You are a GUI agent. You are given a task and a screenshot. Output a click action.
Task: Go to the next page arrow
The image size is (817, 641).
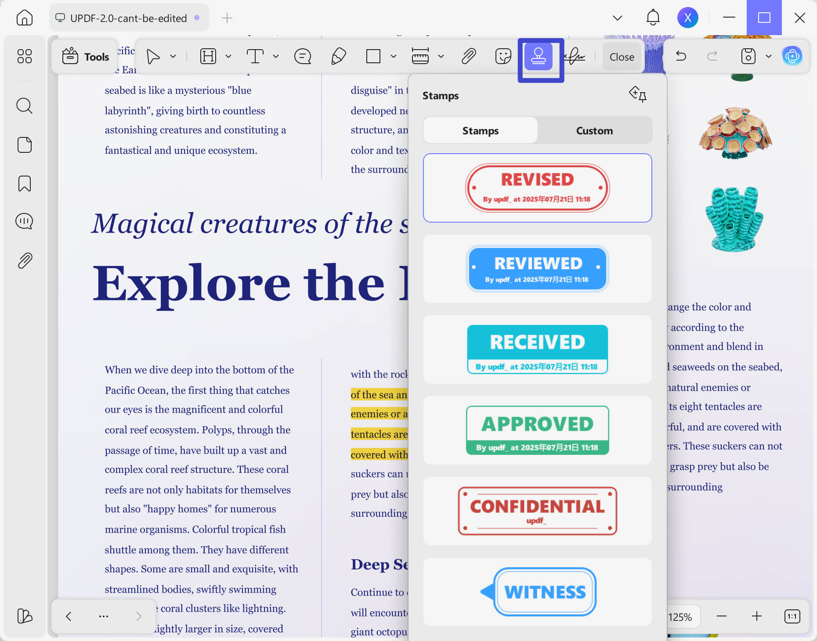tap(139, 616)
